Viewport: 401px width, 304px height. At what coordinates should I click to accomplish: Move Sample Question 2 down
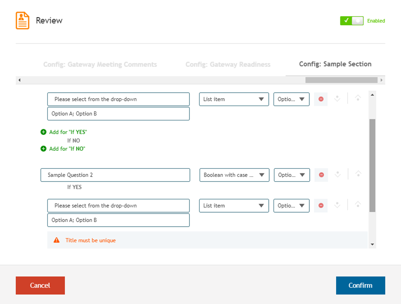click(x=338, y=174)
